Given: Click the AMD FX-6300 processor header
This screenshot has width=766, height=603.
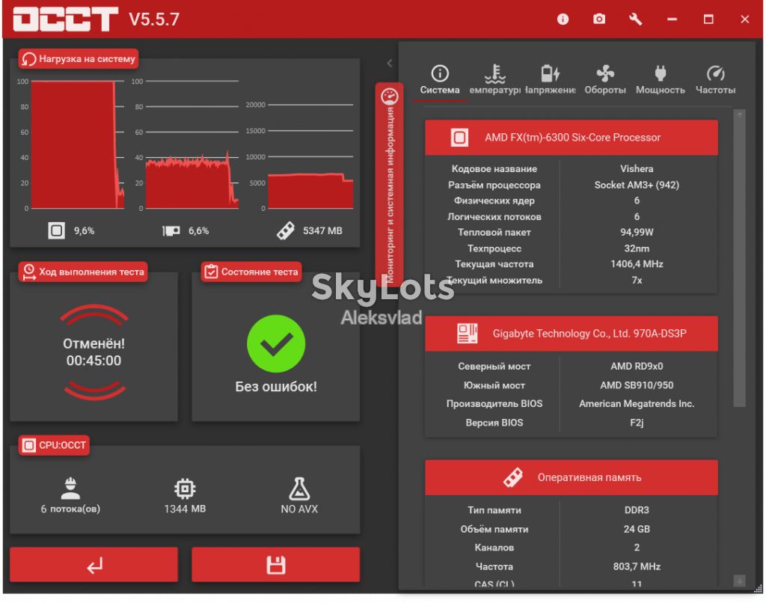Looking at the screenshot, I should point(571,138).
